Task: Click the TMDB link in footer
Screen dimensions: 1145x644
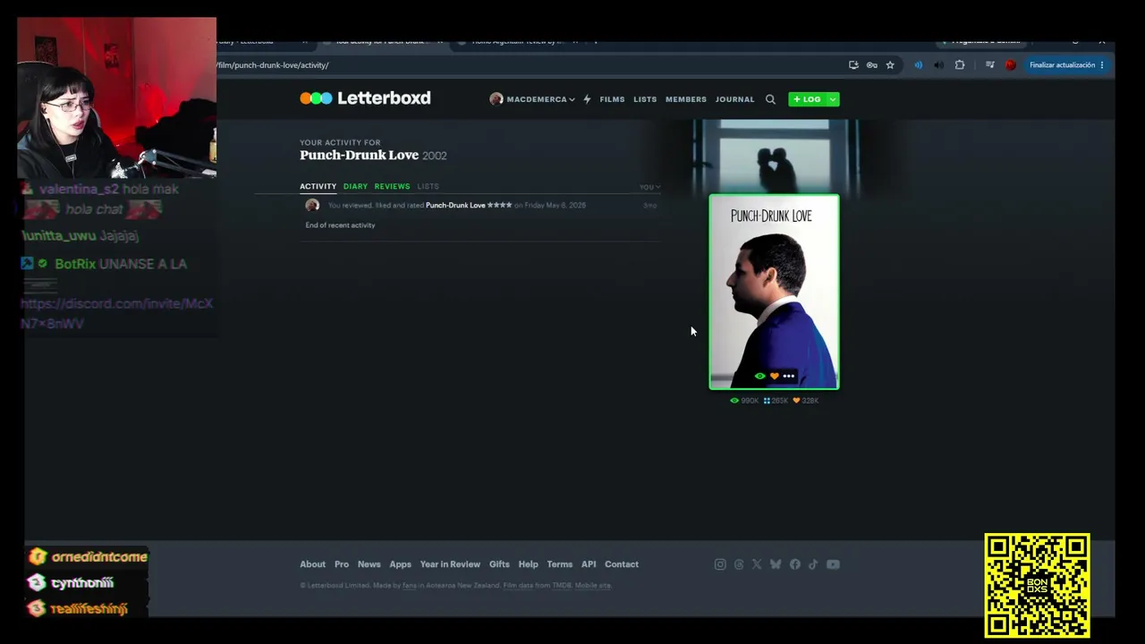Action: (x=562, y=586)
